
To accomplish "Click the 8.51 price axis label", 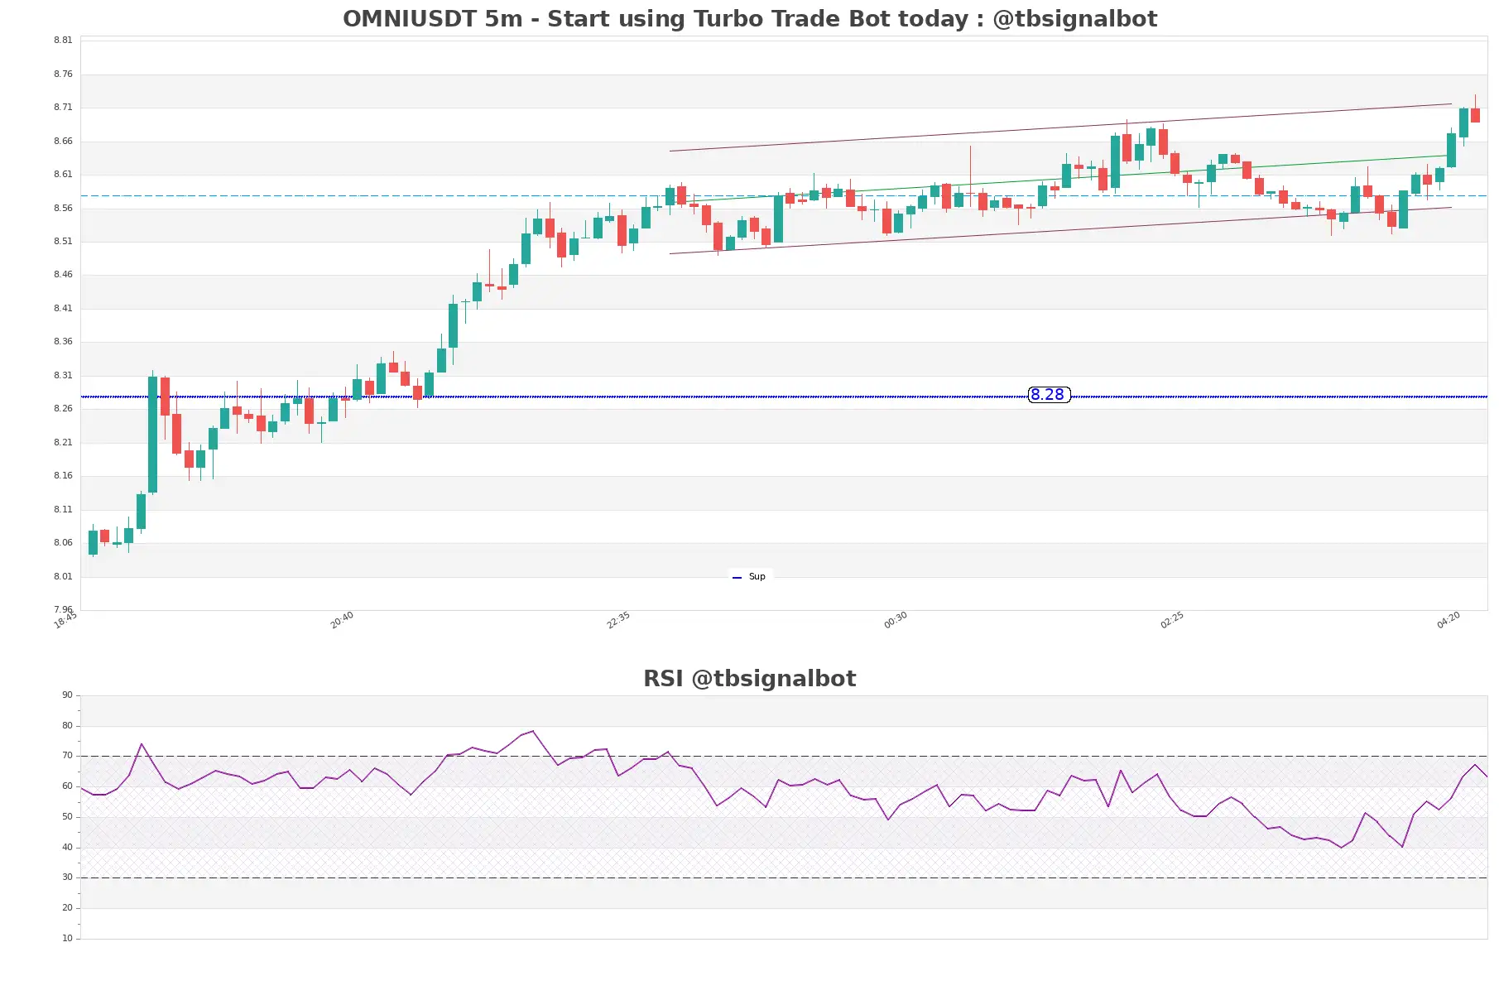I will (x=63, y=242).
